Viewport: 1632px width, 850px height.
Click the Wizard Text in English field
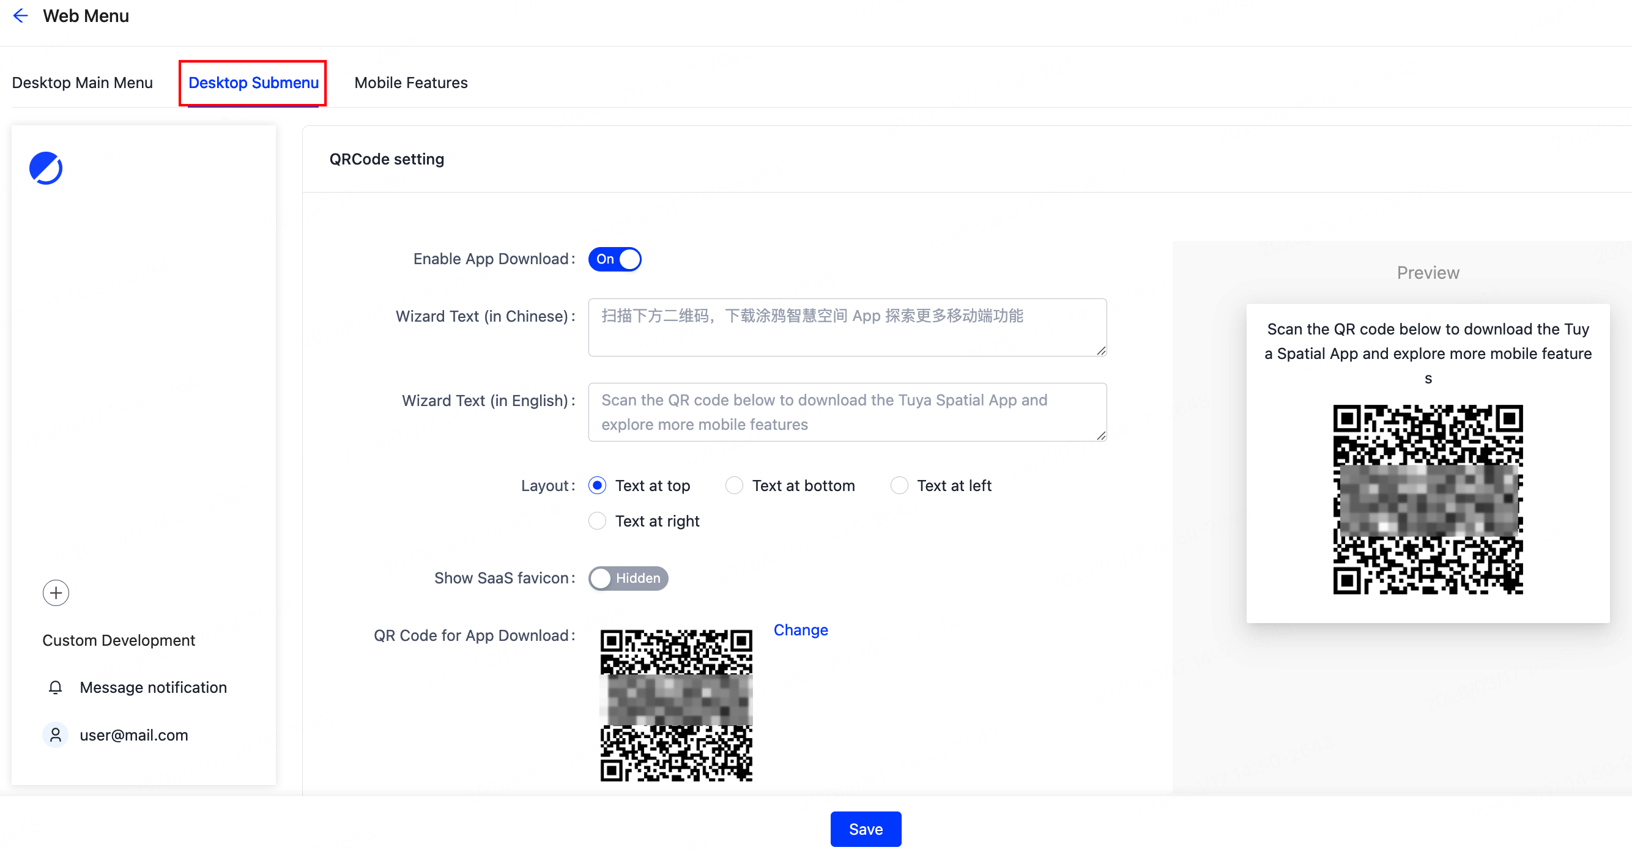click(x=847, y=412)
